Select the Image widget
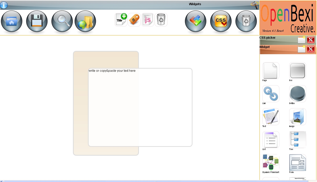This screenshot has width=317, height=182. [x=298, y=116]
